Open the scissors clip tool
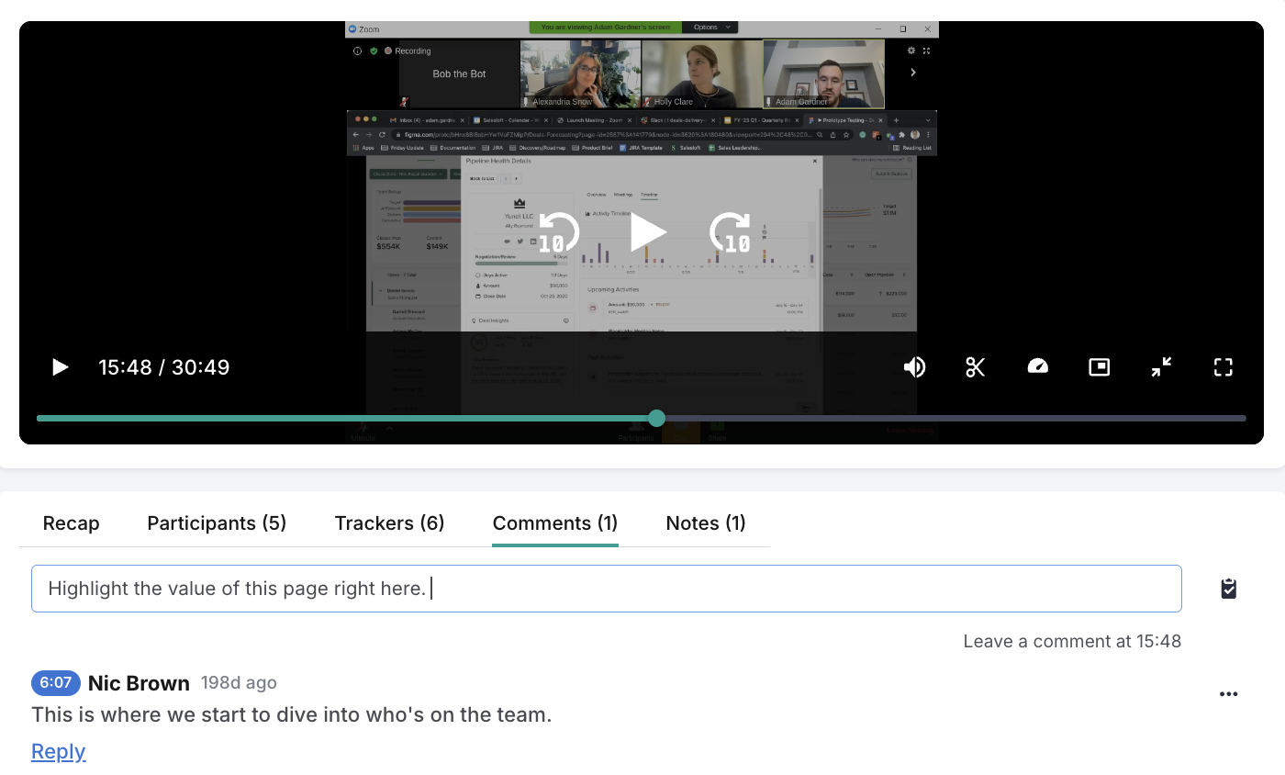Image resolution: width=1285 pixels, height=775 pixels. coord(975,367)
